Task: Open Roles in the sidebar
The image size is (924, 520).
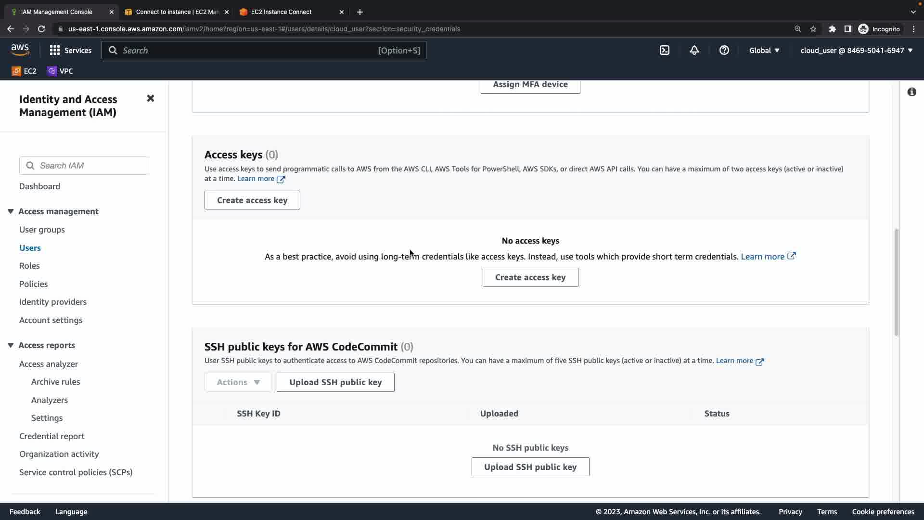Action: [x=29, y=266]
